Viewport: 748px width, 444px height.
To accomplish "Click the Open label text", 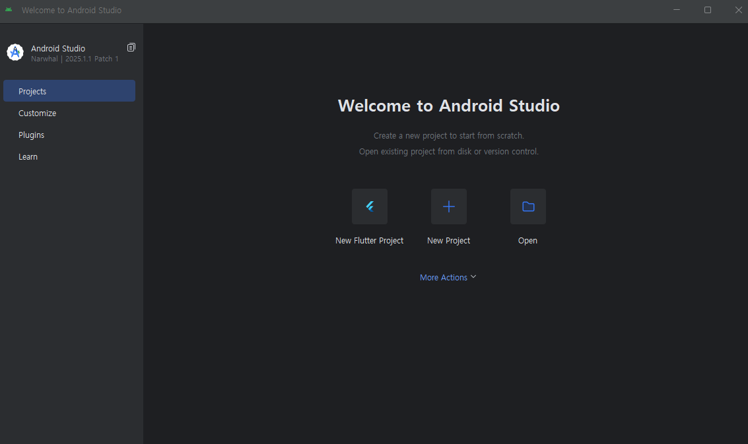I will 527,240.
